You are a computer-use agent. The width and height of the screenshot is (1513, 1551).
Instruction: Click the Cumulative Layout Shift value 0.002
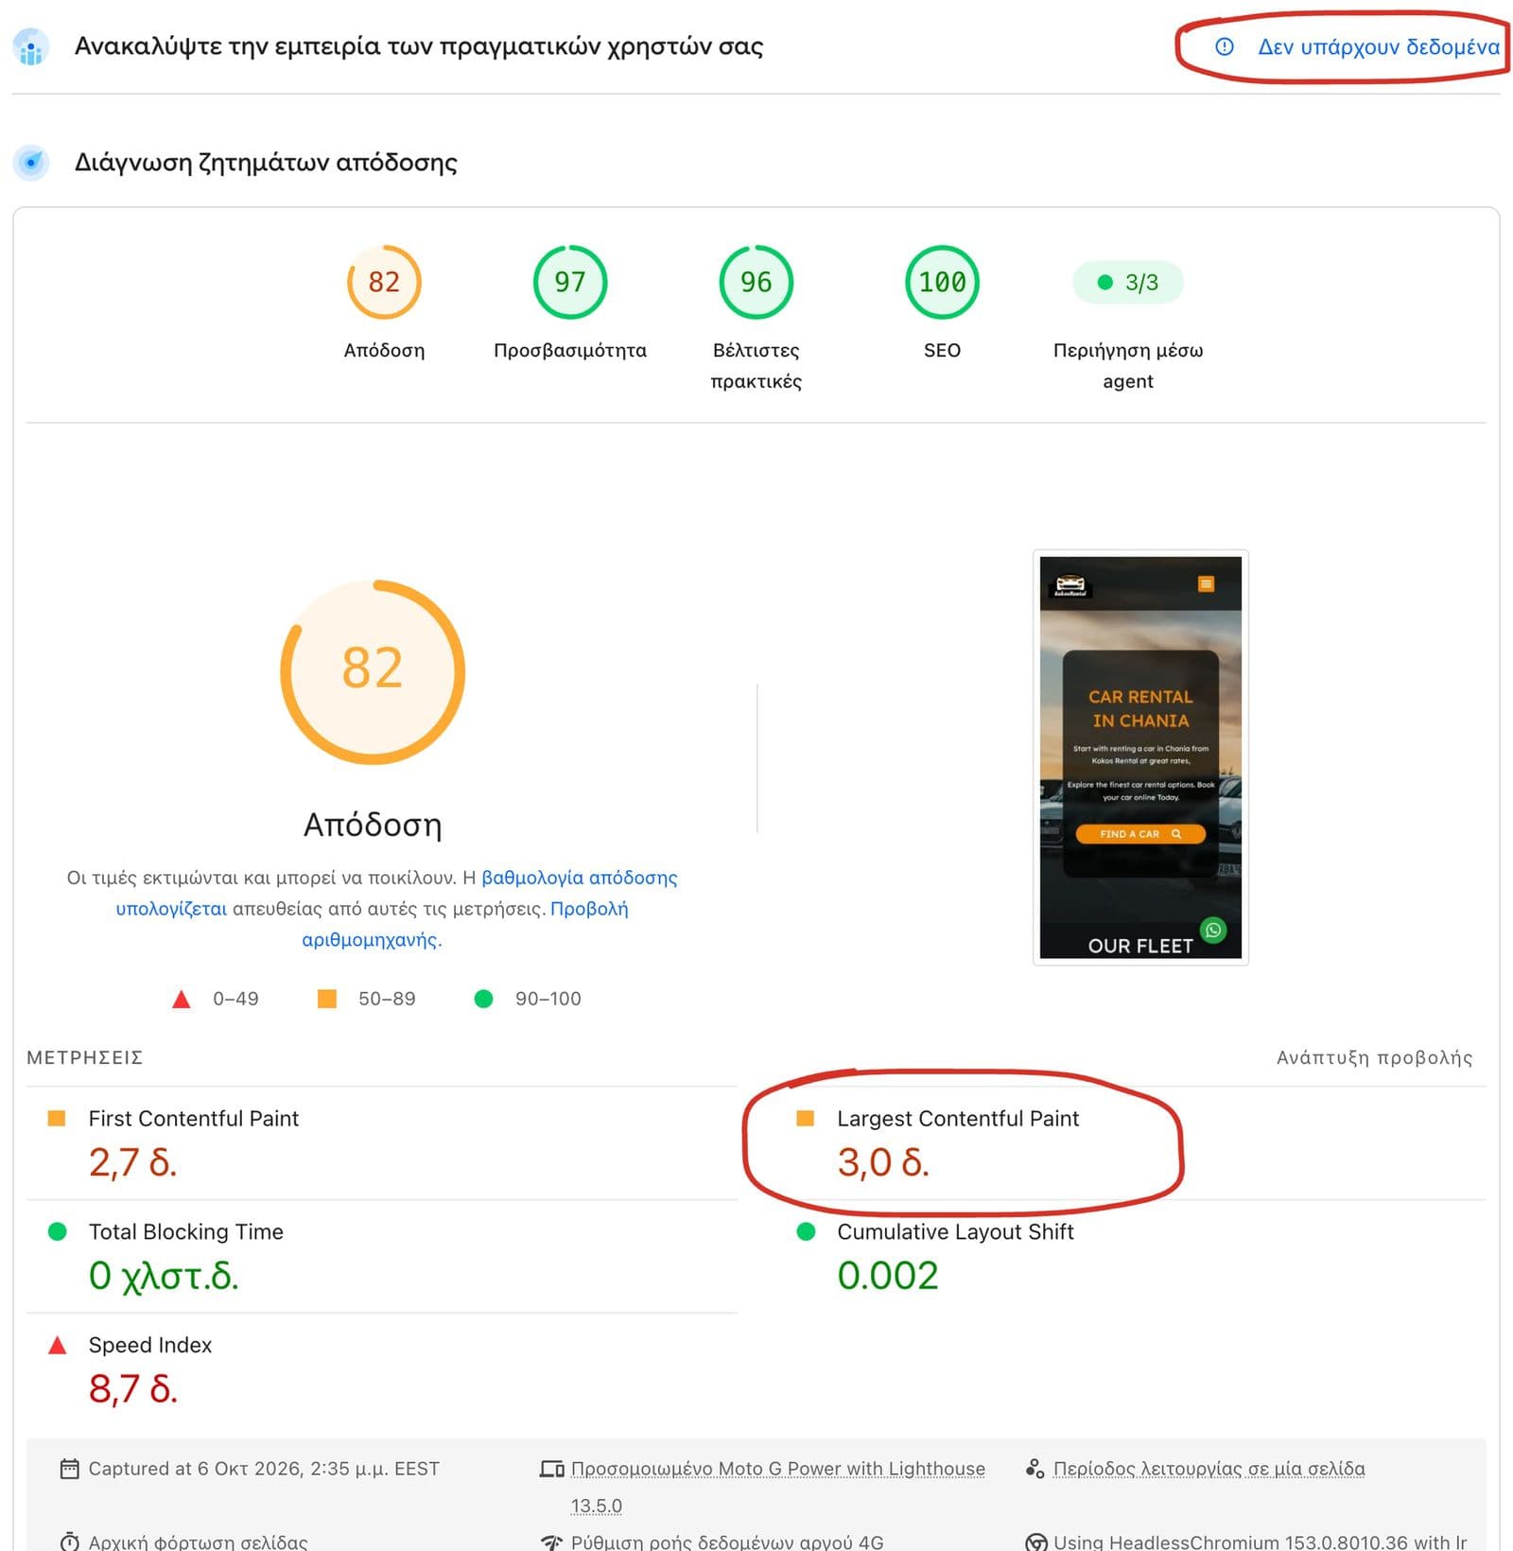[887, 1275]
